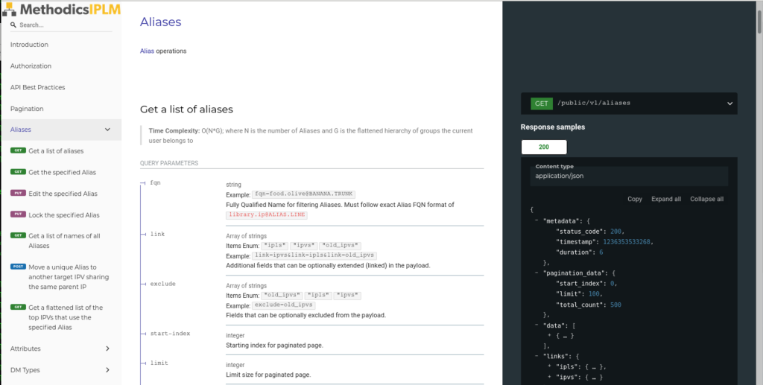763x385 pixels.
Task: Click POST badge beside Move a unique Alias
Action: click(18, 267)
